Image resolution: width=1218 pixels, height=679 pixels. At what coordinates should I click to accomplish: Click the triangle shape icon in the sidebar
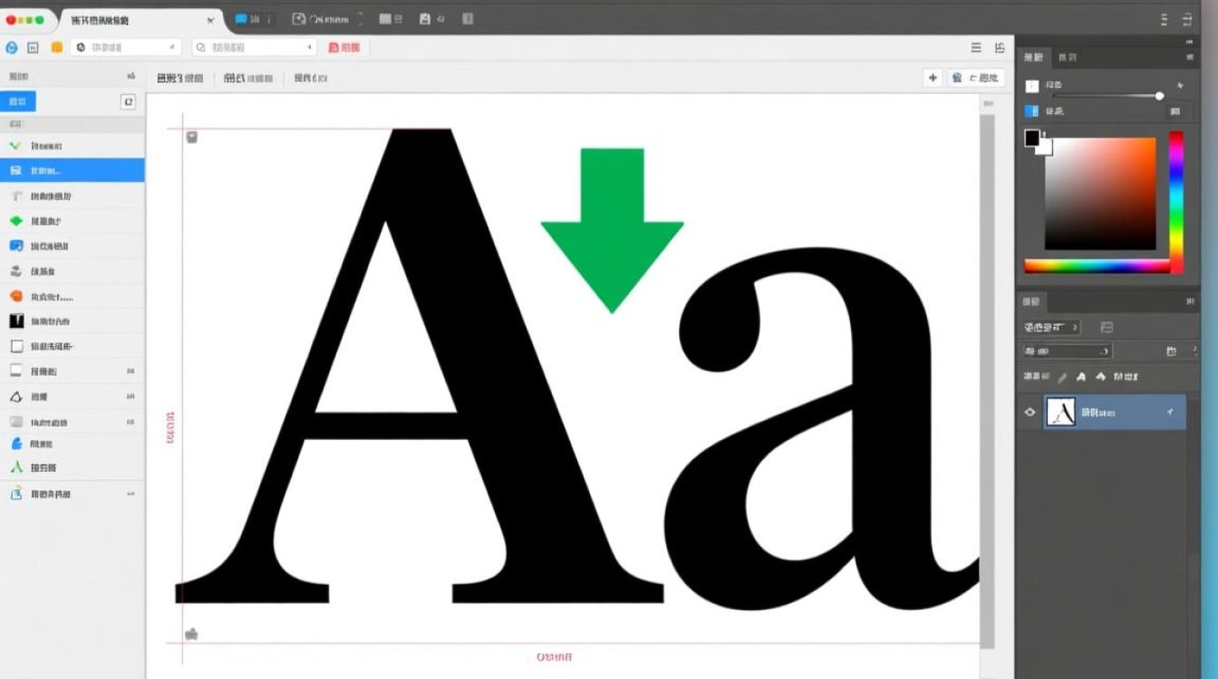click(x=15, y=397)
